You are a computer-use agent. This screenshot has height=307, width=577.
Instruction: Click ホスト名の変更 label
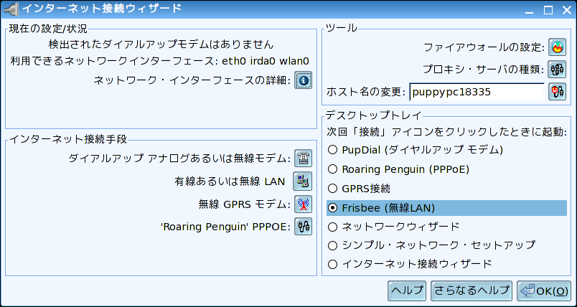(x=366, y=92)
